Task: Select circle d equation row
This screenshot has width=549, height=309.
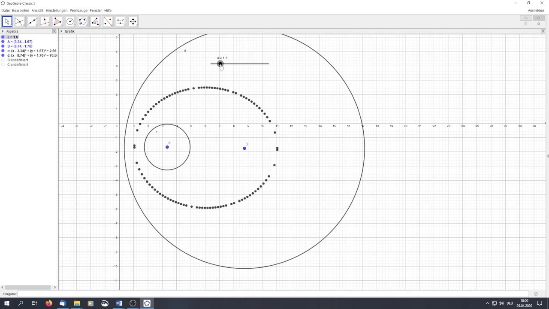Action: (x=32, y=55)
